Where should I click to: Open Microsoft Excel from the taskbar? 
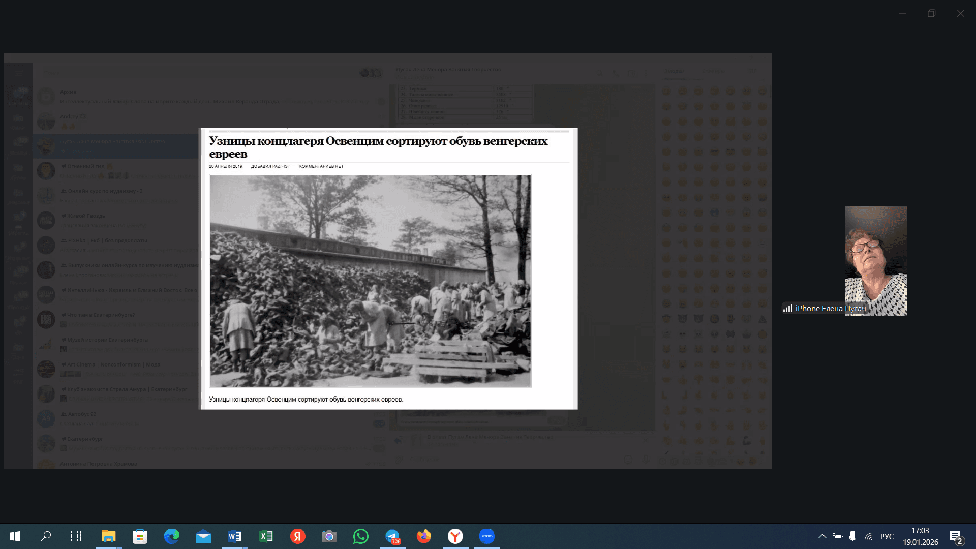(266, 536)
